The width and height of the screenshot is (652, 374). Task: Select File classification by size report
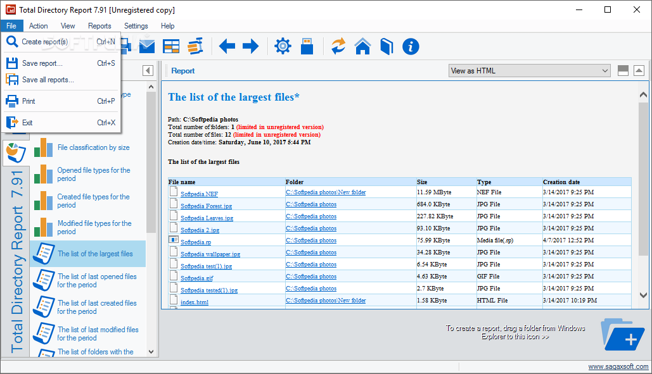(x=87, y=147)
